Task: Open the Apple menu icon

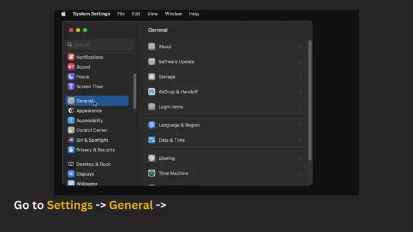Action: point(63,14)
